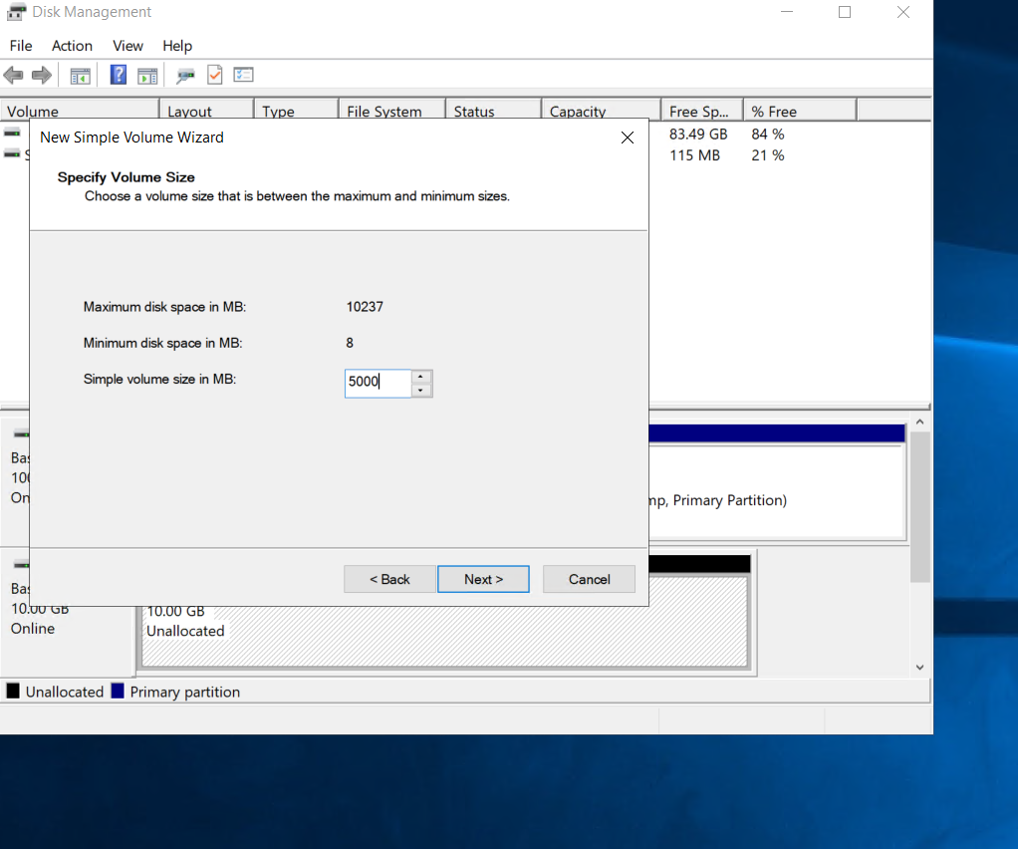This screenshot has width=1018, height=849.
Task: Close the wizard with the X button
Action: point(628,138)
